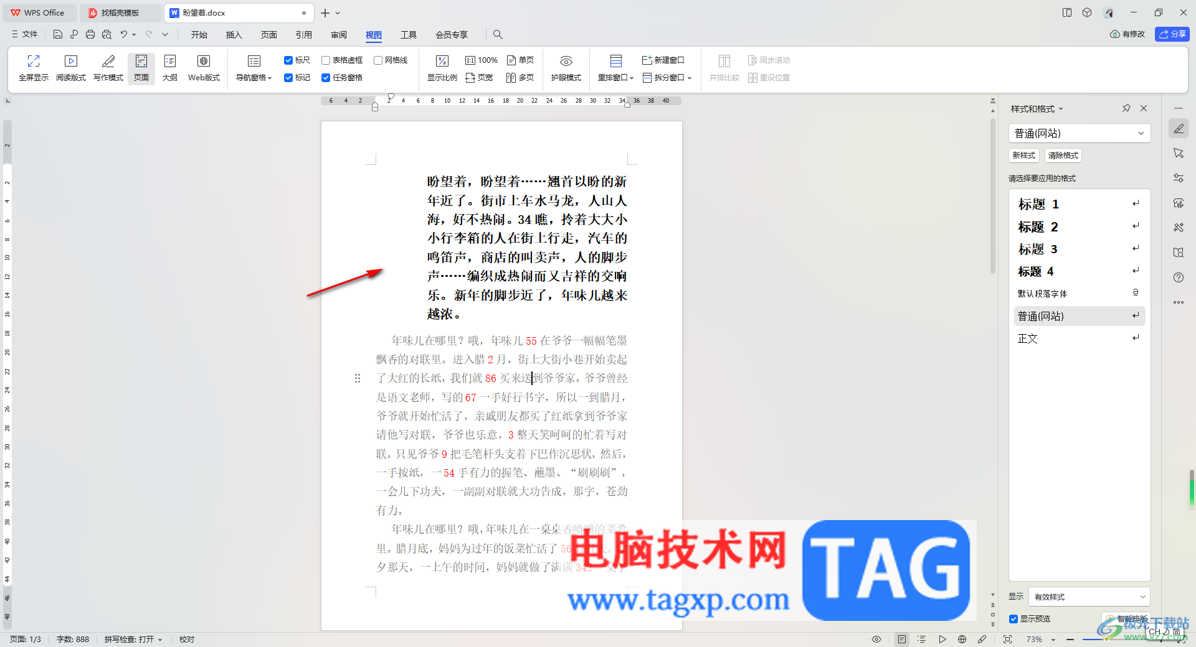Click the sliders settings icon in right sidebar
This screenshot has height=647, width=1196.
1179,178
